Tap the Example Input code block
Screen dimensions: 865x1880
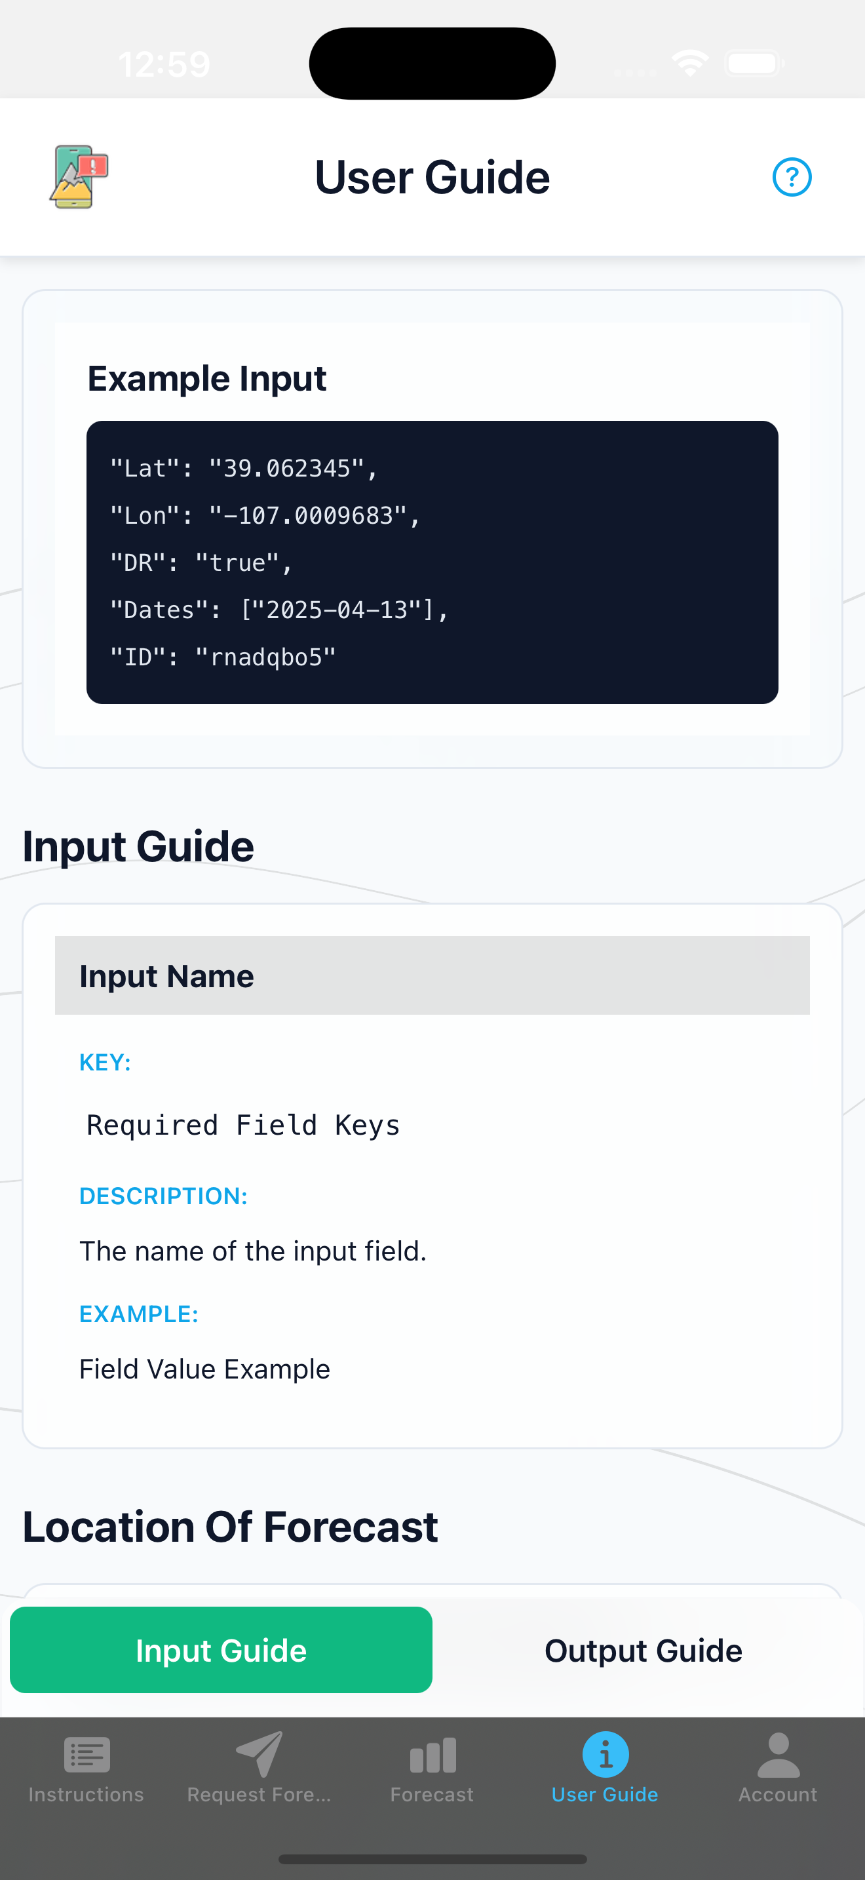pyautogui.click(x=432, y=561)
